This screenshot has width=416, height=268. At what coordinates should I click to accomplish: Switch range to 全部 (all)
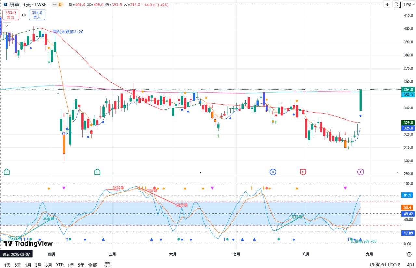tap(92, 265)
